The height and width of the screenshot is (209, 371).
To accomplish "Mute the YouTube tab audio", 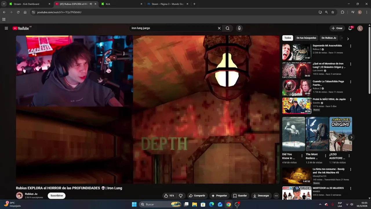I will pyautogui.click(x=91, y=4).
